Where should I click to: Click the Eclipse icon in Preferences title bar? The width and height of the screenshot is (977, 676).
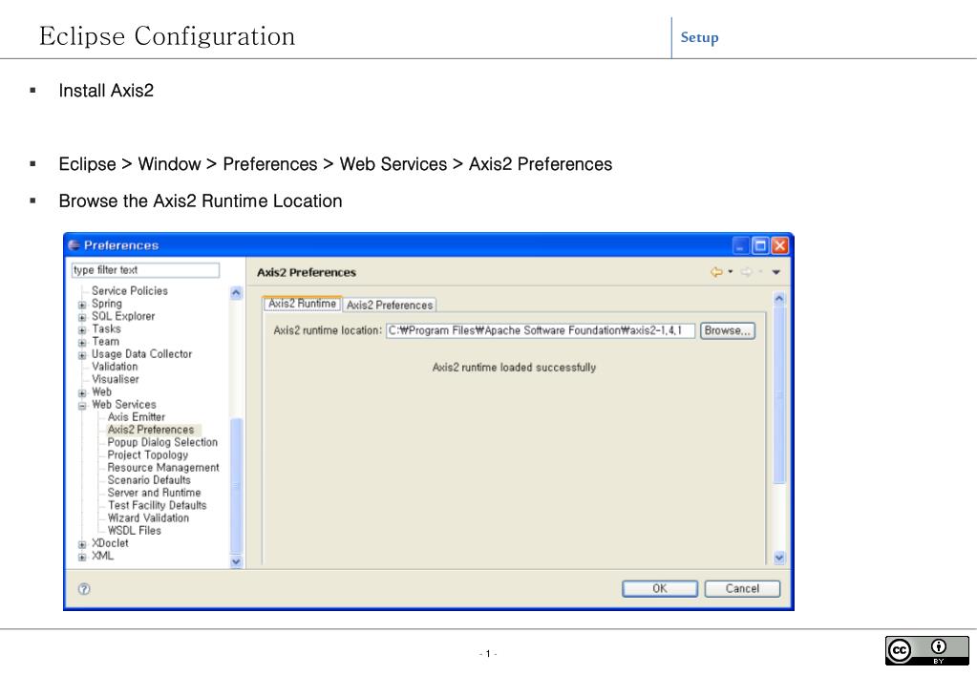click(x=74, y=244)
